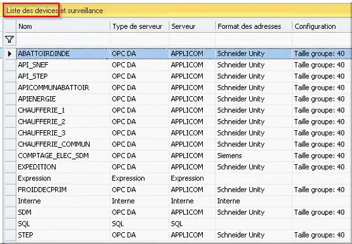Viewport: 352px width, 244px height.
Task: Click row header beside APIENERGIE
Action: coord(10,99)
